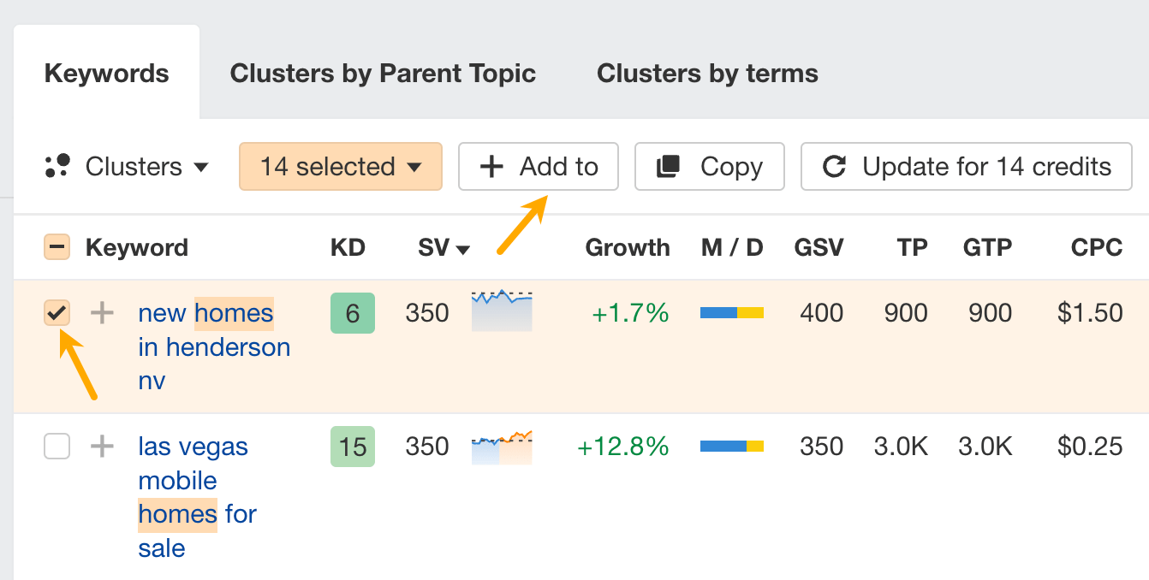Click the M/D ratio bar for the first keyword
Image resolution: width=1149 pixels, height=580 pixels.
[x=732, y=313]
